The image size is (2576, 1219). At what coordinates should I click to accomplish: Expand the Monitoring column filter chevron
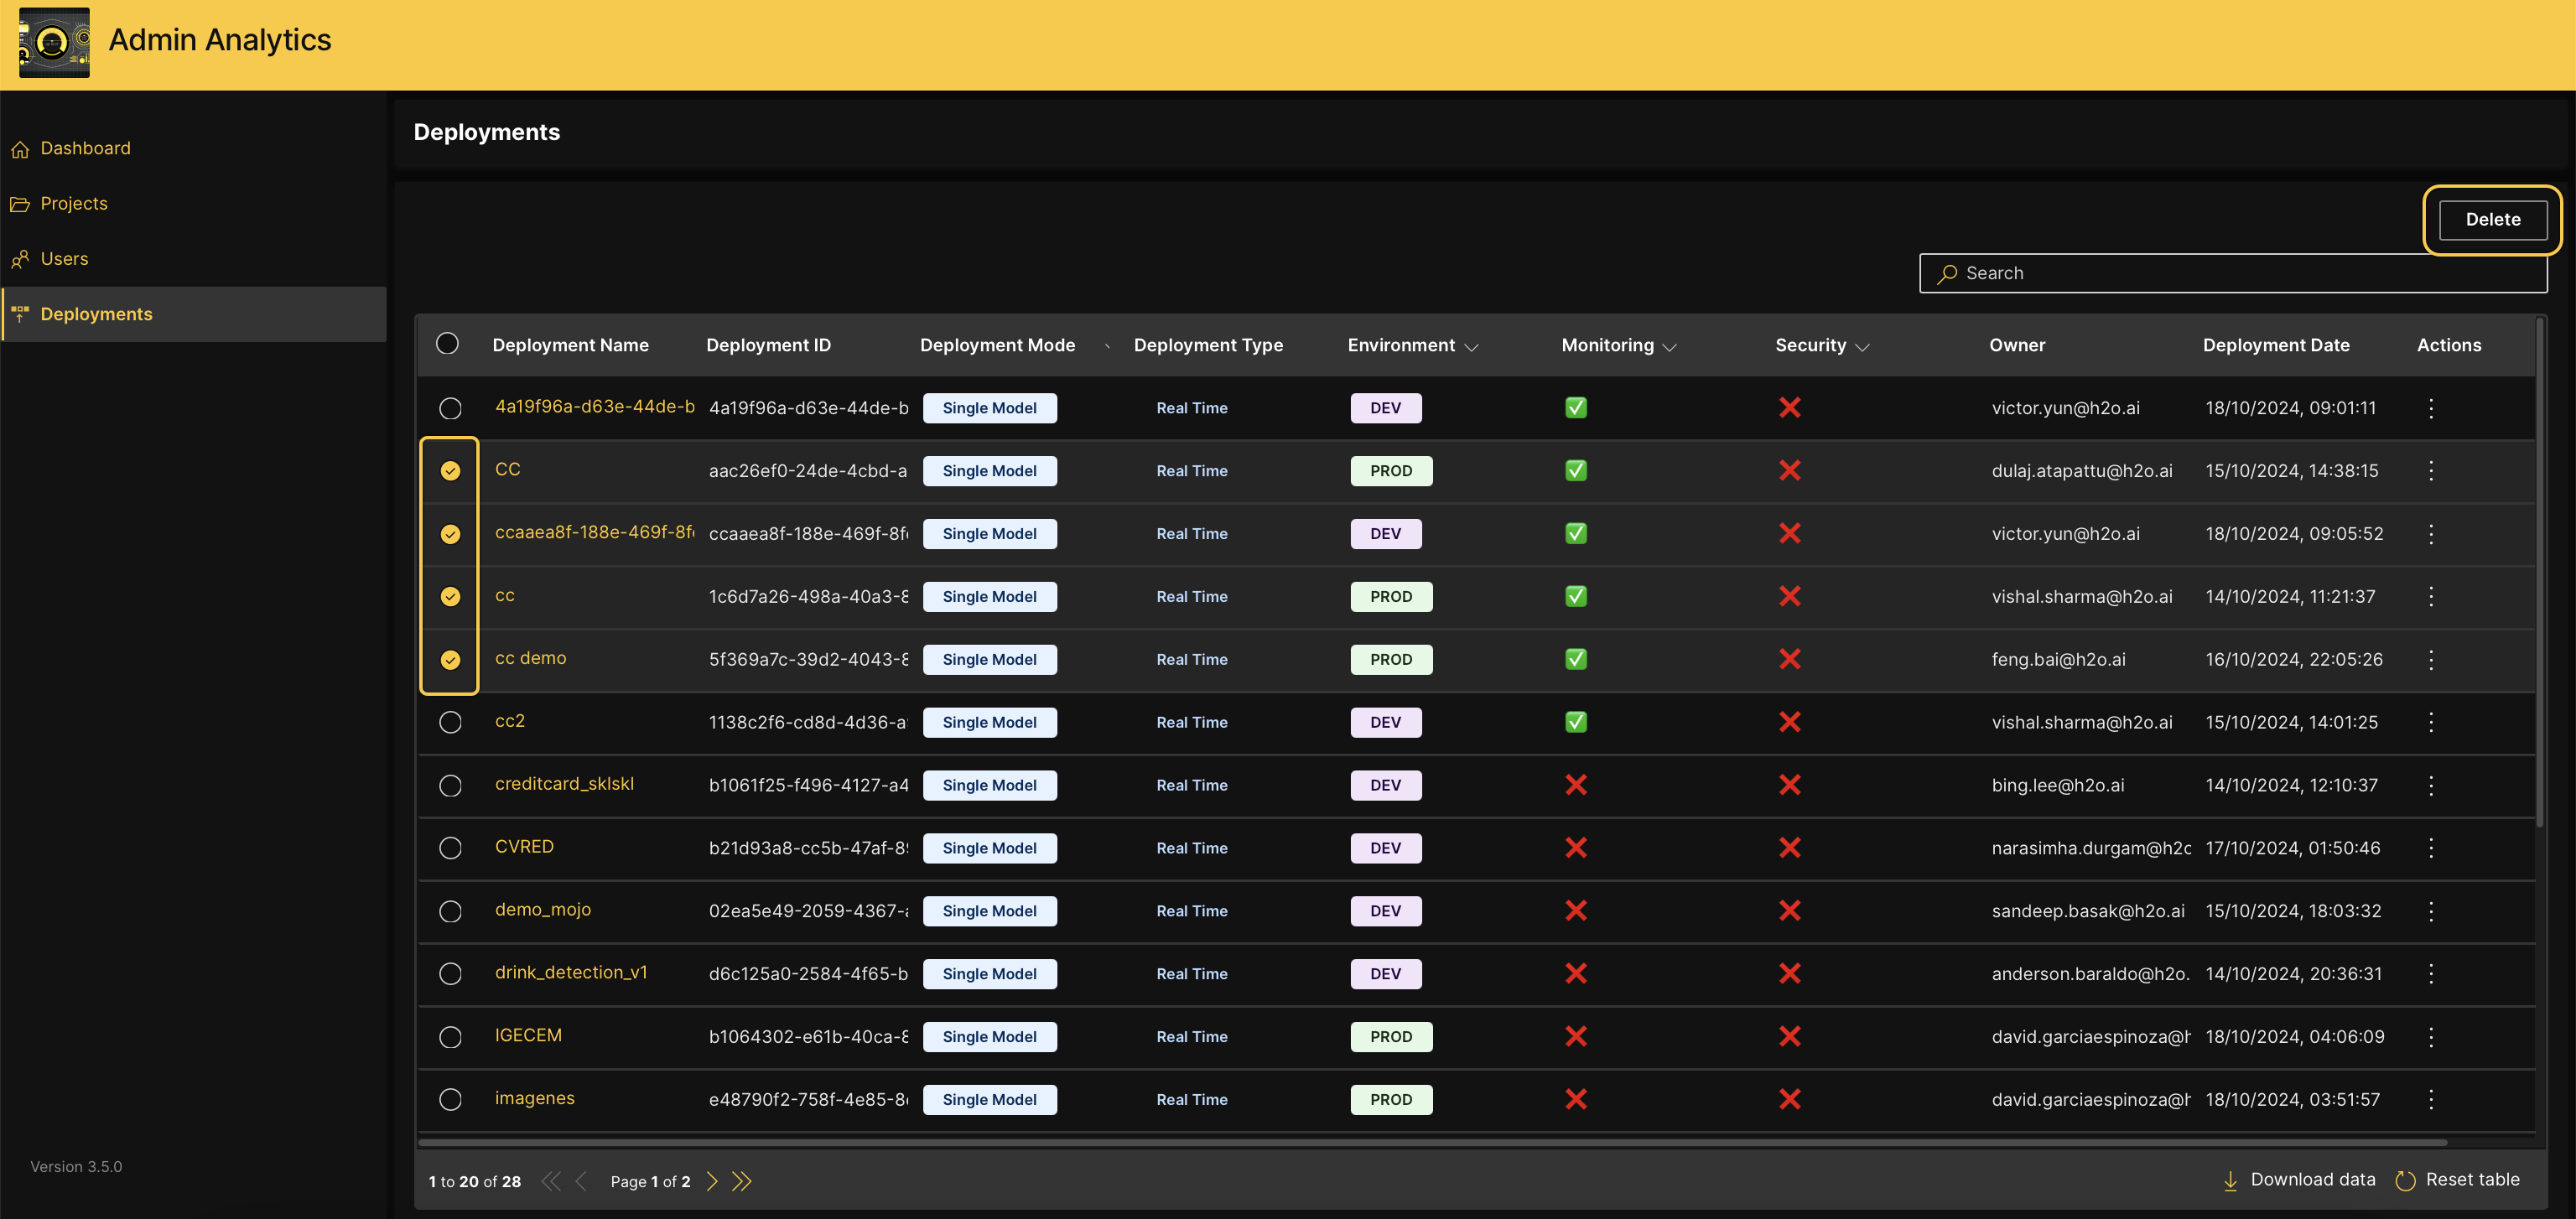click(1670, 348)
